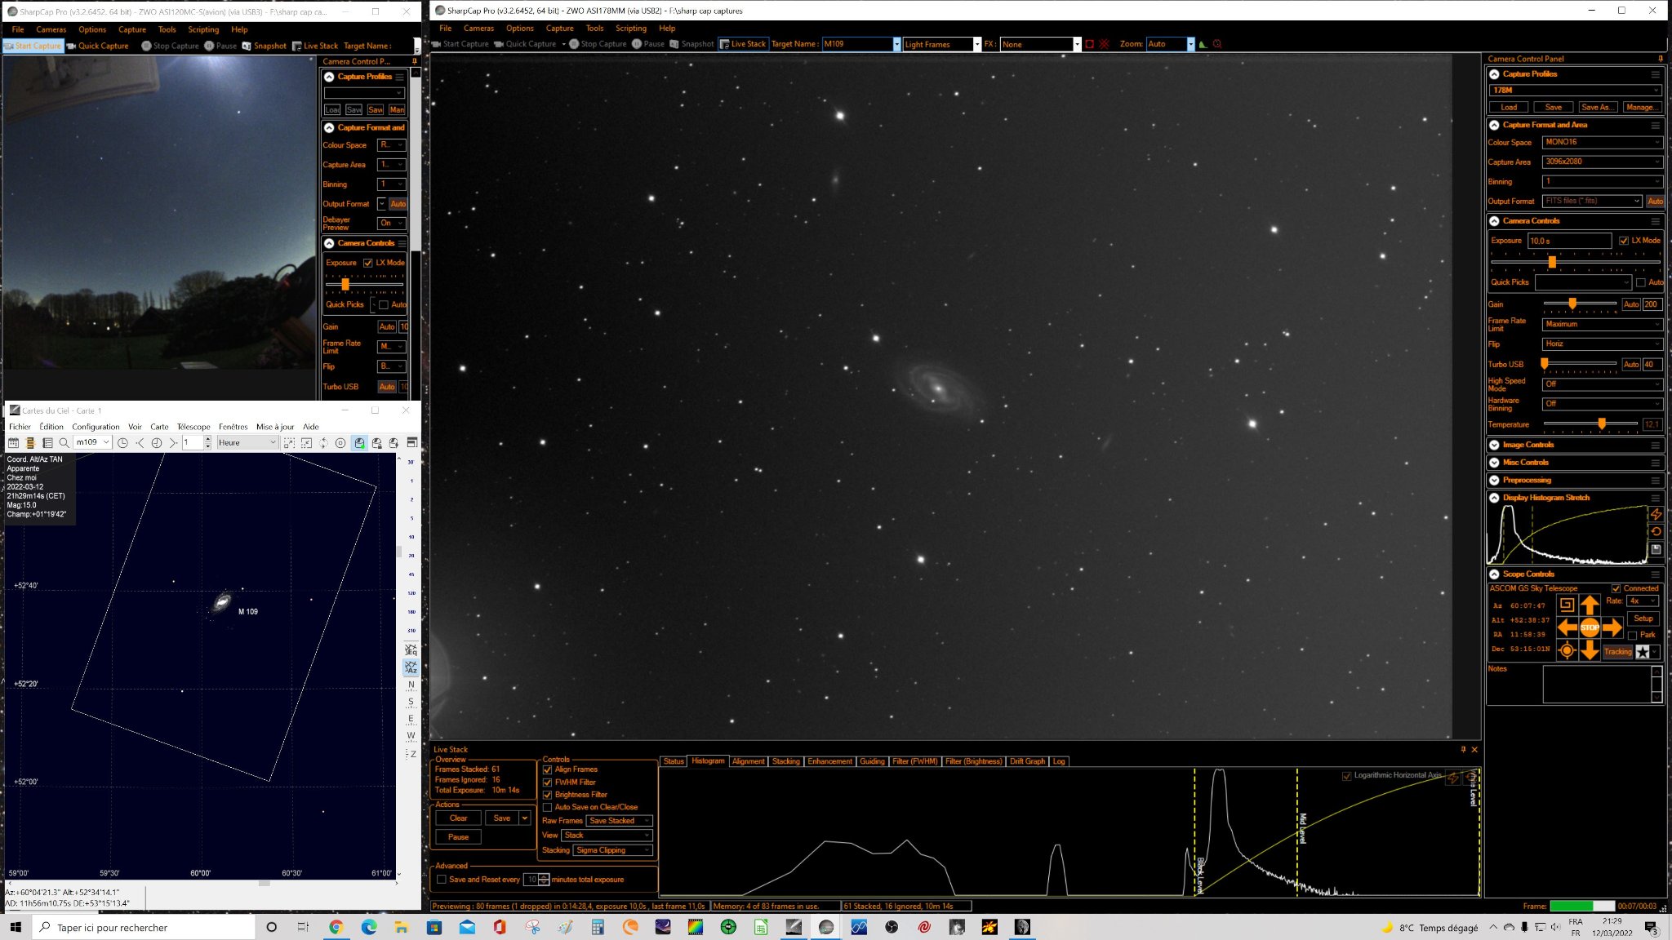Click the crosshair target icon in Scope Controls

pos(1566,650)
